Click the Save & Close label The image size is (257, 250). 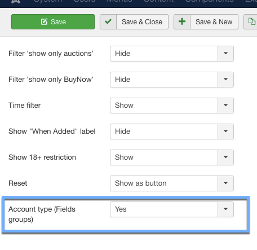(x=142, y=22)
